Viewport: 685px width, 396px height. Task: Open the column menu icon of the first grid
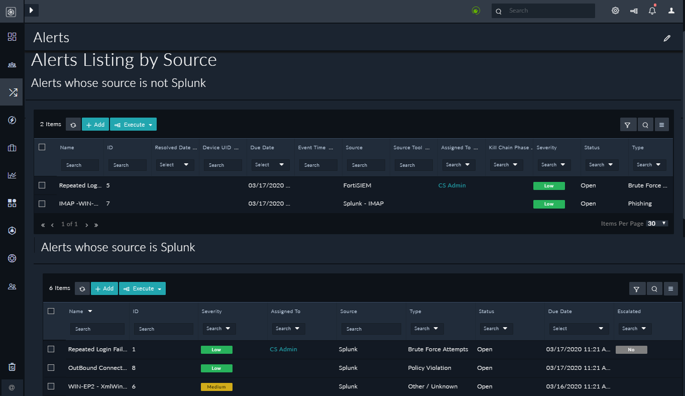662,125
